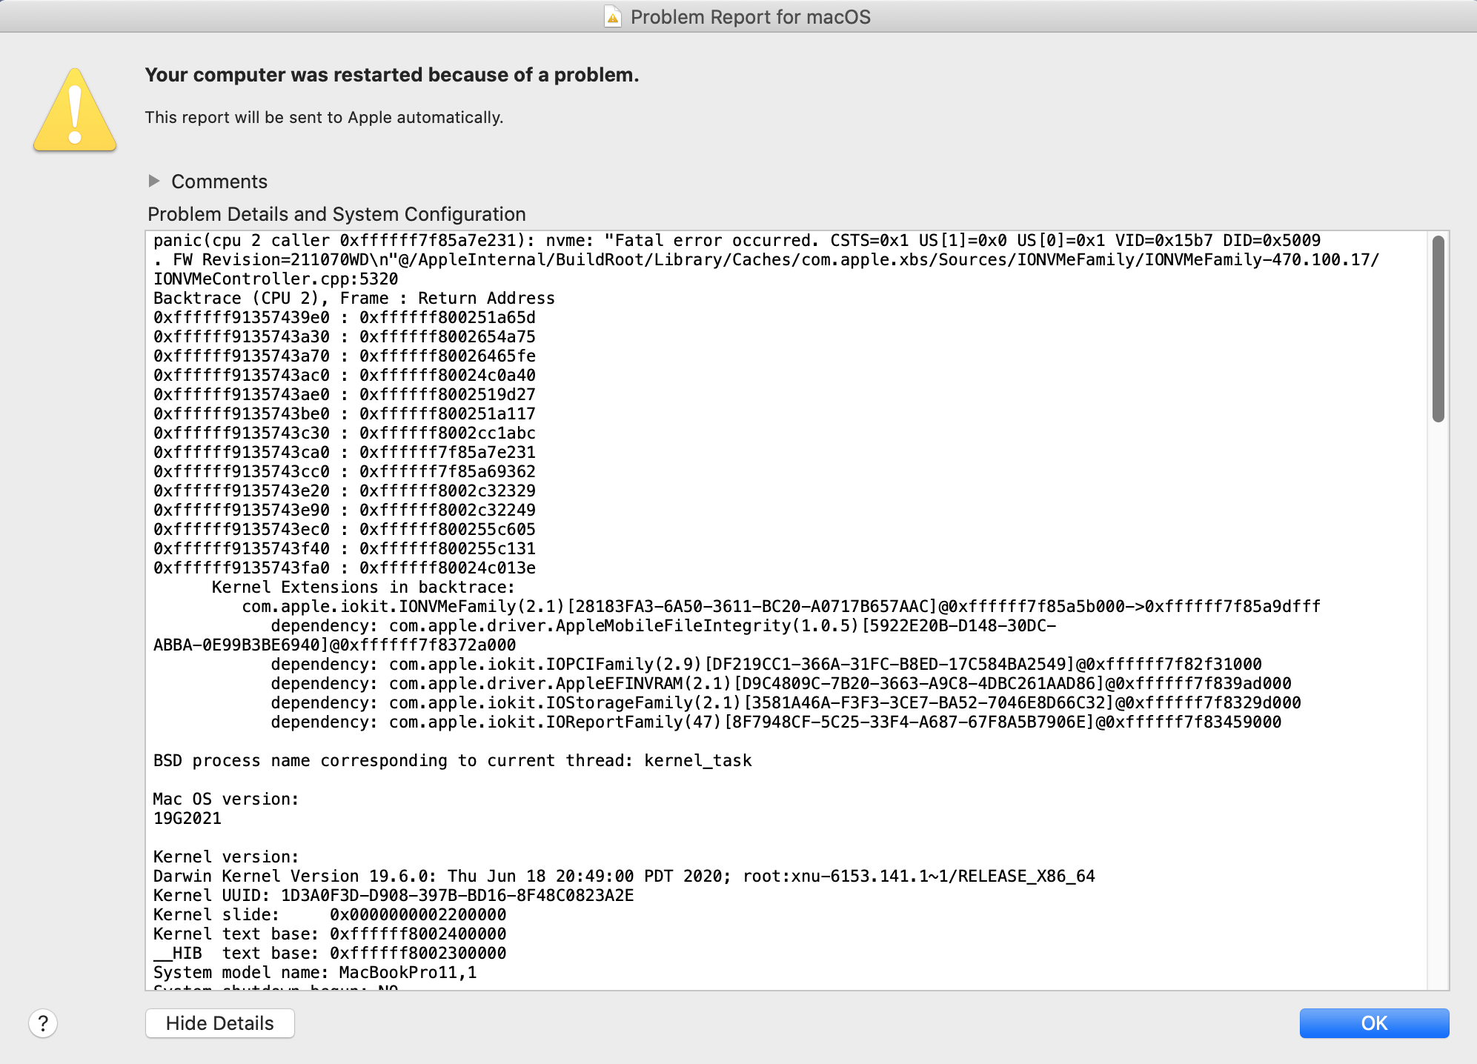Click backtrace line 0xffffff9135743ca0
This screenshot has width=1477, height=1064.
[x=345, y=452]
